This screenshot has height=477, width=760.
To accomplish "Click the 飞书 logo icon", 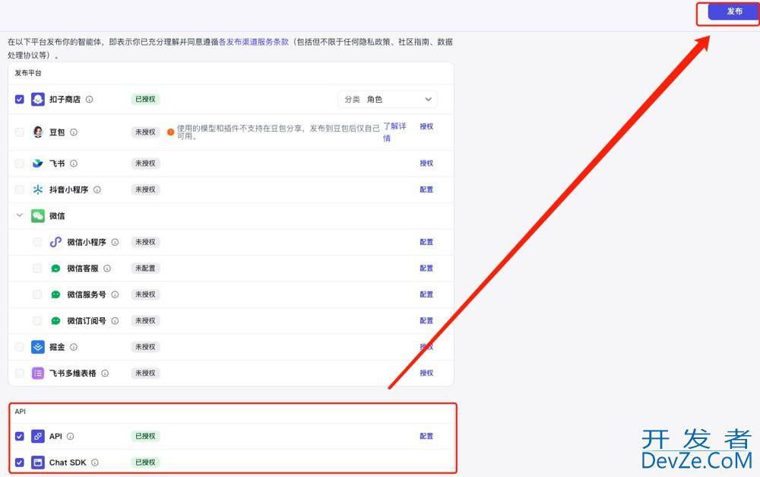I will pos(38,164).
